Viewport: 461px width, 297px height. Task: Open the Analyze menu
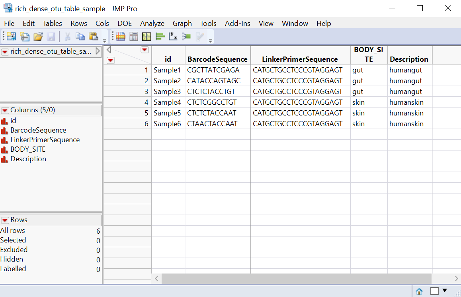152,23
